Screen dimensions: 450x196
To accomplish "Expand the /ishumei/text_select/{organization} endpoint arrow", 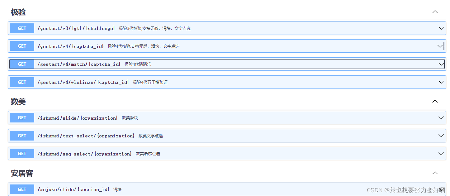I will coord(441,136).
